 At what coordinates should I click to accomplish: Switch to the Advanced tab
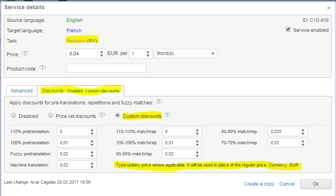coord(22,91)
